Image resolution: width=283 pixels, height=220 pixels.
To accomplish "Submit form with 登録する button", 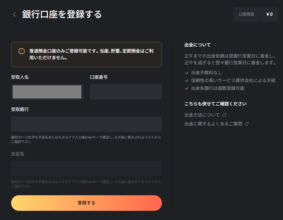I will pyautogui.click(x=87, y=203).
